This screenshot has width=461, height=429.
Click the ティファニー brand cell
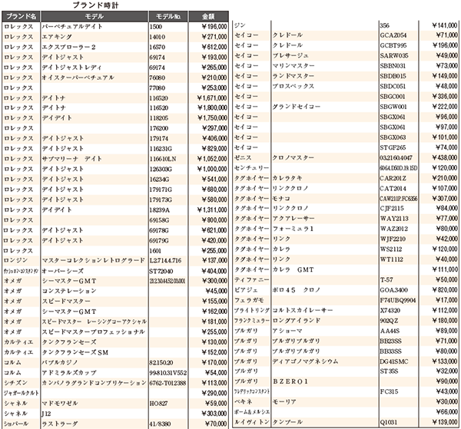[x=252, y=280]
